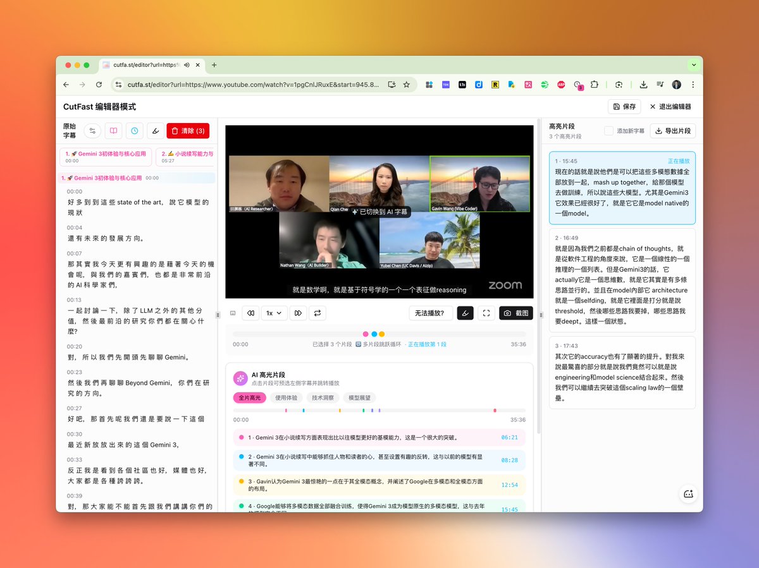Viewport: 759px width, 568px height.
Task: Click the 08:28 timestamp link
Action: 509,460
